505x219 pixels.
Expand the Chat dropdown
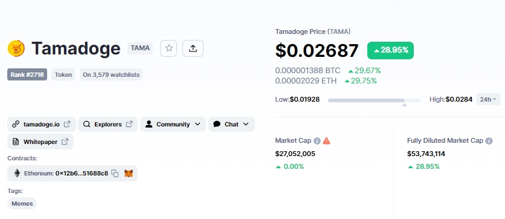click(x=231, y=124)
